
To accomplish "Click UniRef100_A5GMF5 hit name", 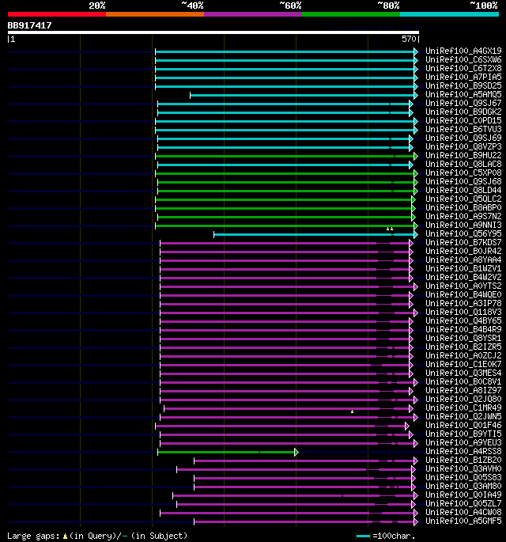I will (463, 521).
